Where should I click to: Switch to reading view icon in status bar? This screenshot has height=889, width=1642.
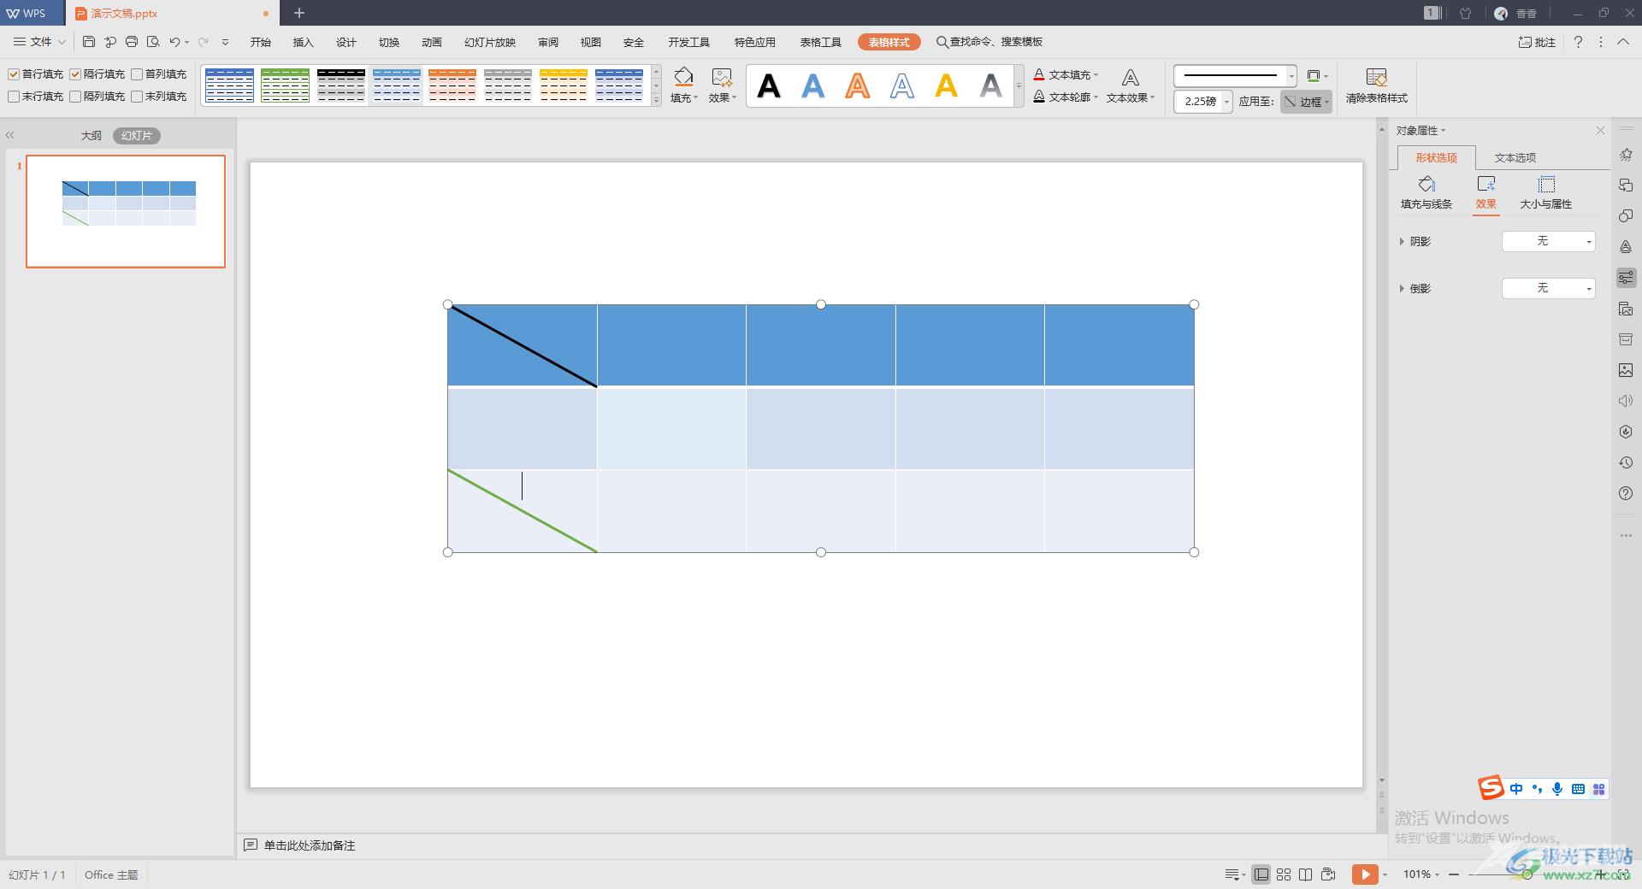1305,874
